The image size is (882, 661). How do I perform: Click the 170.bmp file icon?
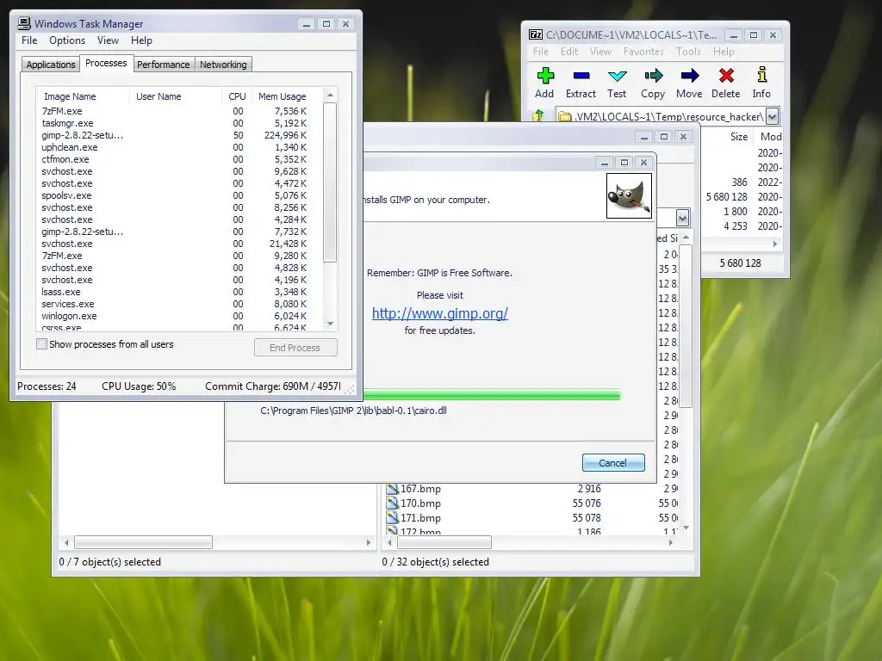pos(392,503)
